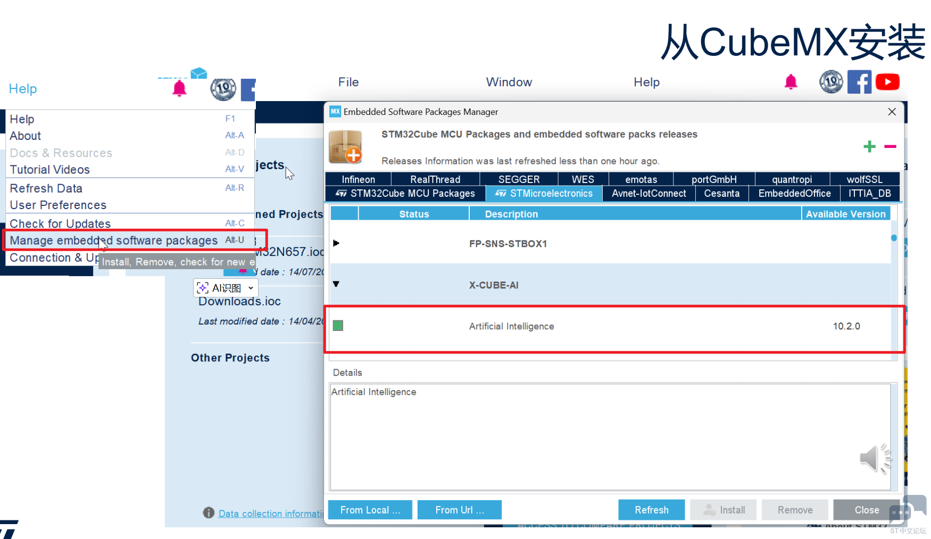Image resolution: width=931 pixels, height=539 pixels.
Task: Switch to the SEGGER vendor tab
Action: point(519,179)
